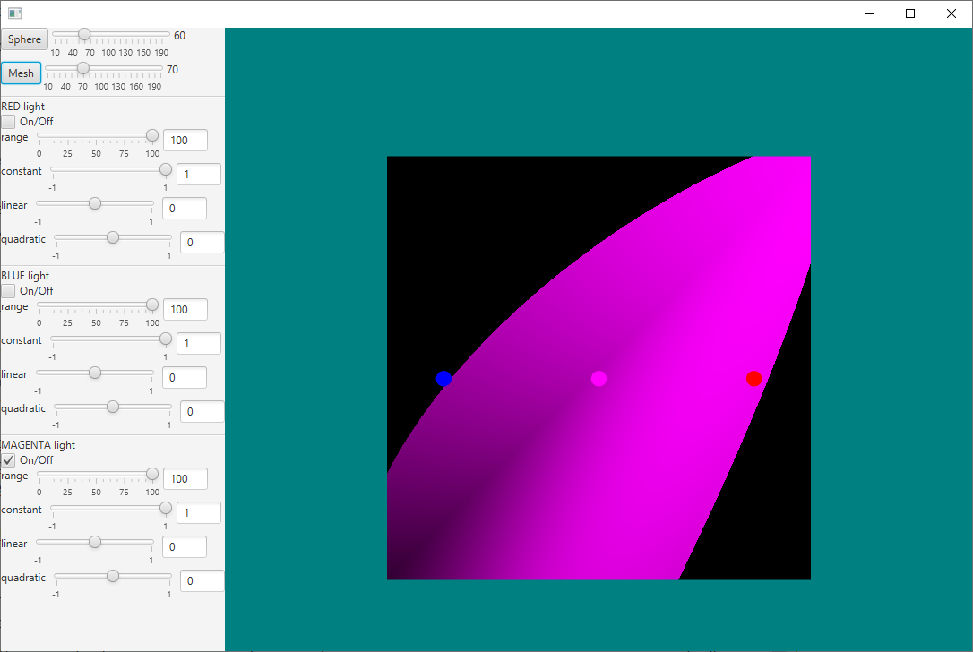973x652 pixels.
Task: Click the blue light dot in viewport
Action: [443, 379]
